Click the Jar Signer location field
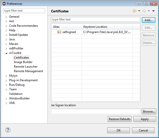159x138 pixels. (x=96, y=112)
